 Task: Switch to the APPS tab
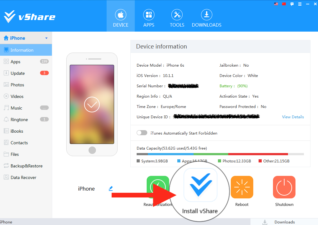tap(149, 18)
